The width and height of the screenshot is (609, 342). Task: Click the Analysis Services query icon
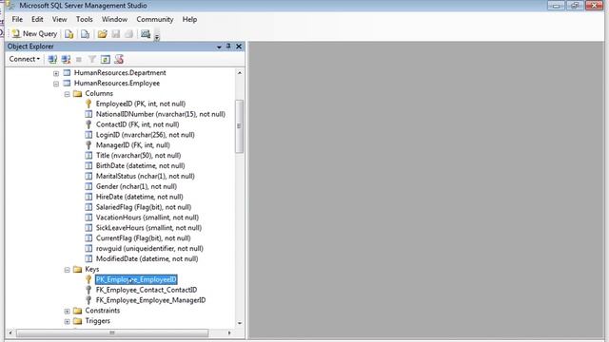click(85, 34)
